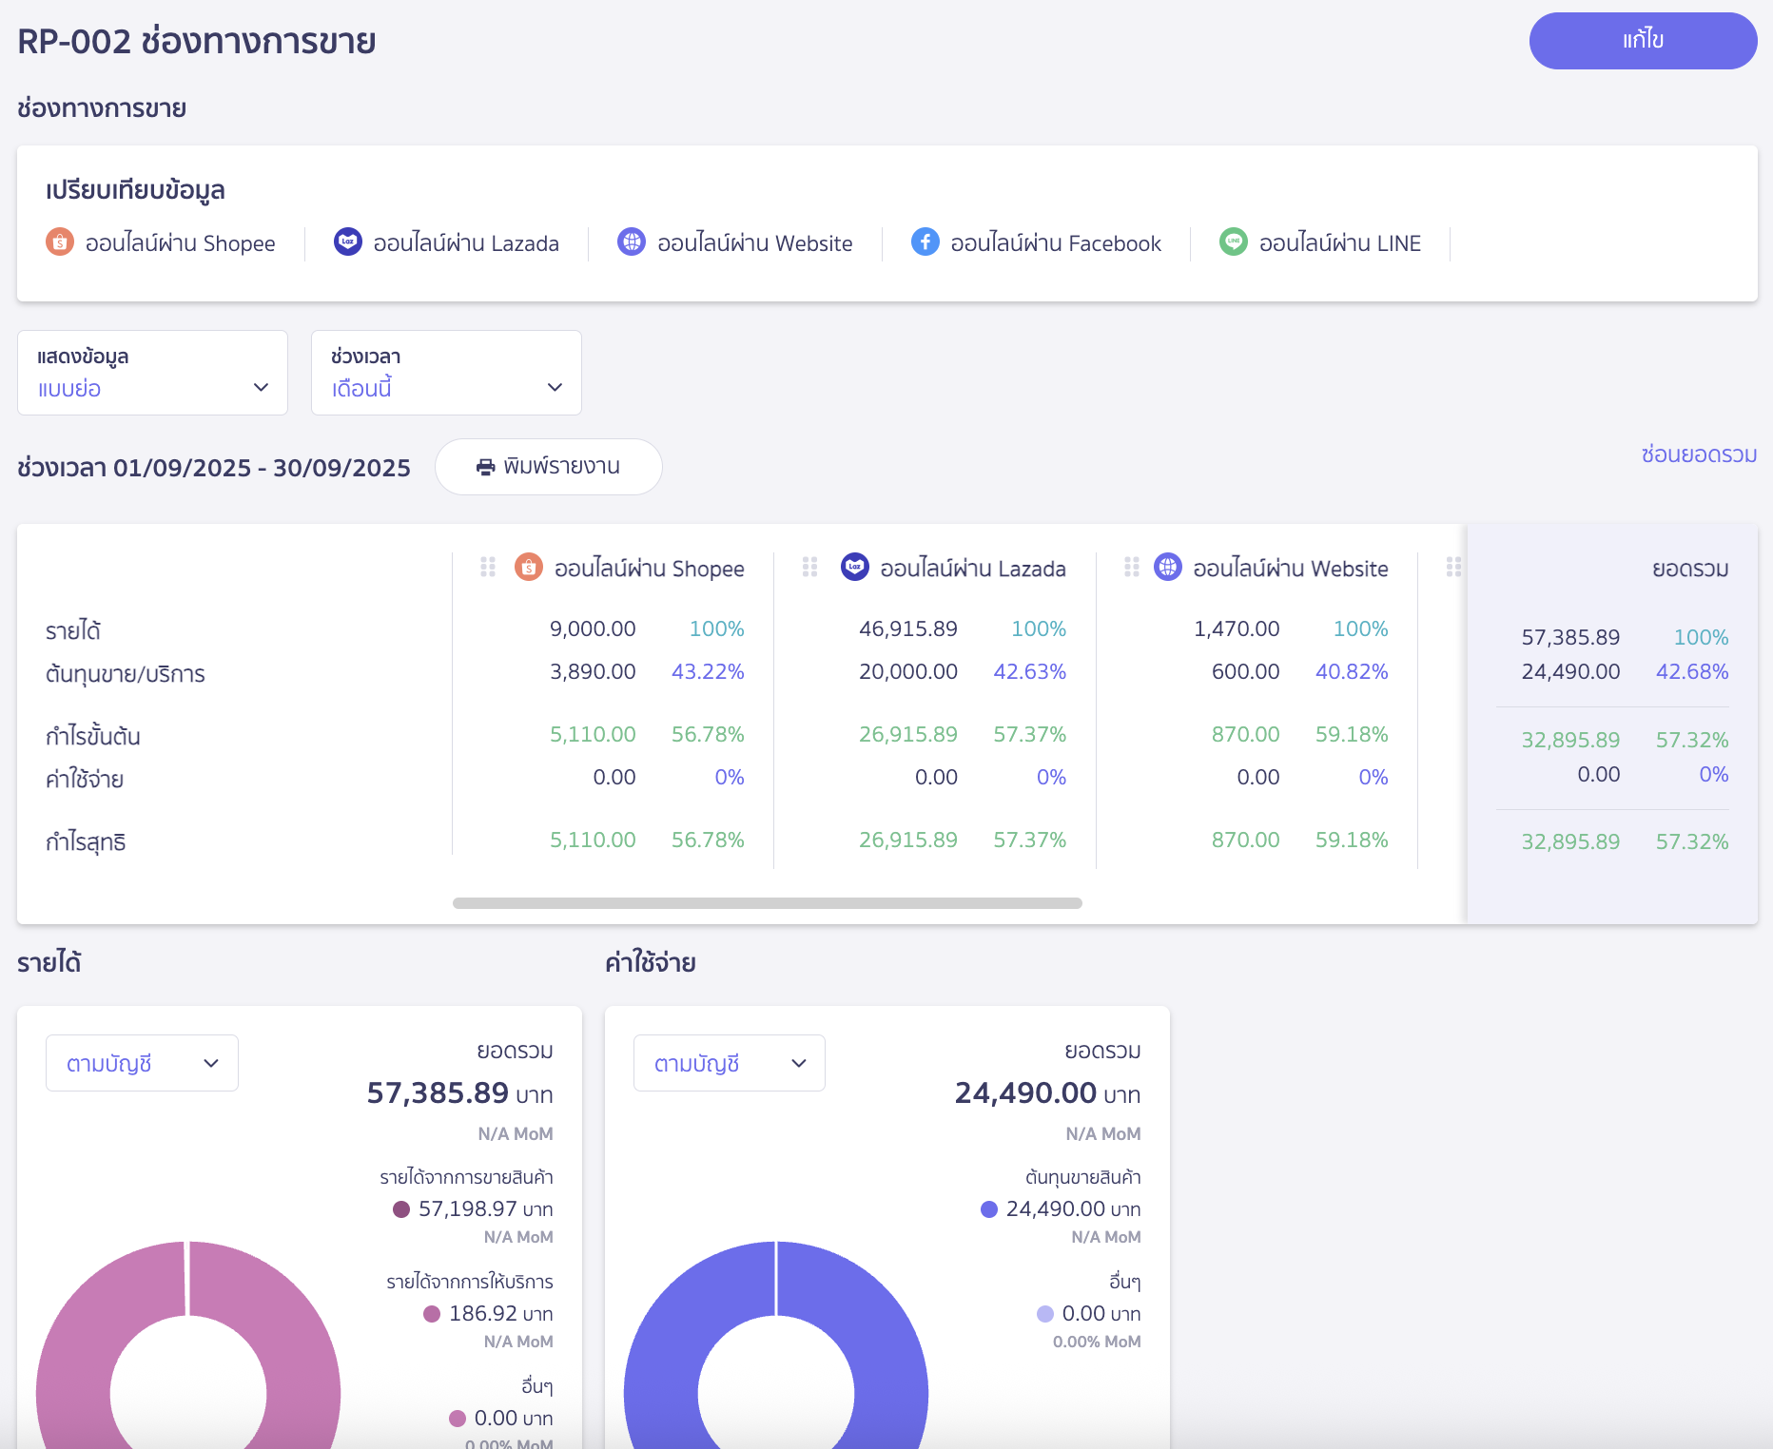The image size is (1773, 1449).
Task: Click the horizontal scrollbar under the table
Action: click(767, 903)
